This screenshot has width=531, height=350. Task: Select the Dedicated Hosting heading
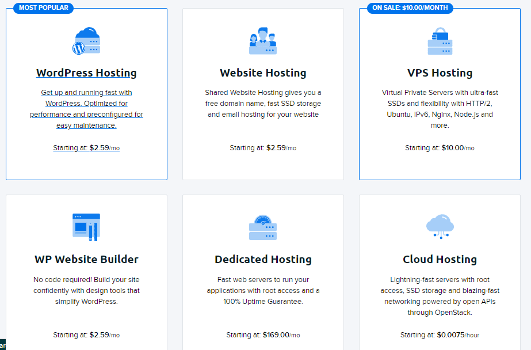point(263,259)
